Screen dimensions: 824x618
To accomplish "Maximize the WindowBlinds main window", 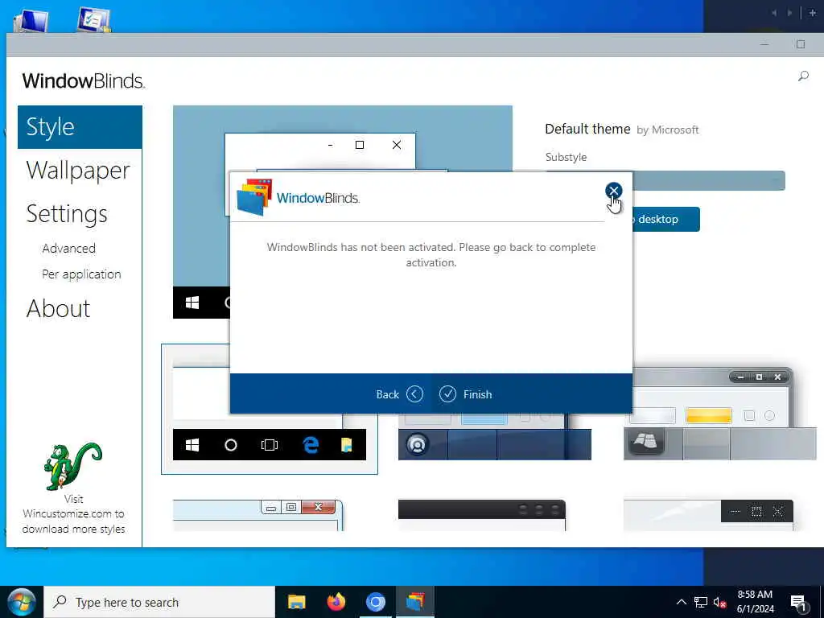I will (801, 45).
